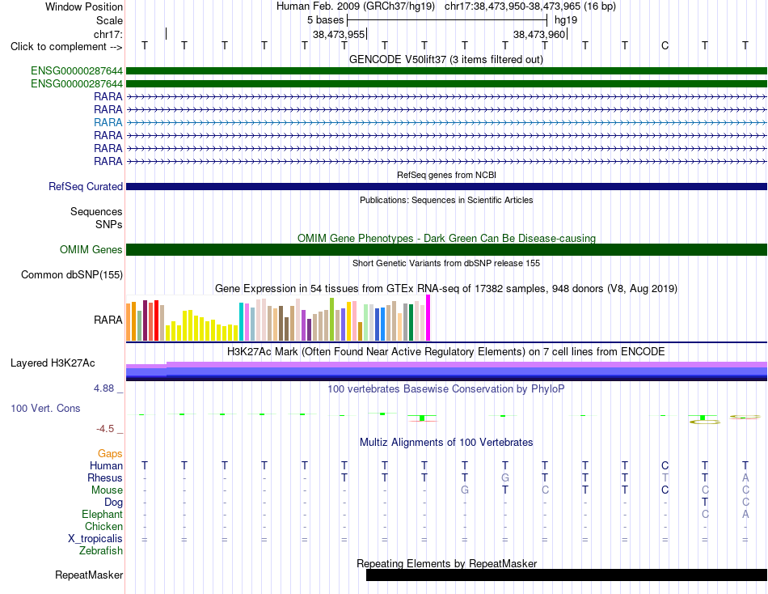
Task: Click the magenta bar in GTEx RARA chart
Action: [x=428, y=318]
